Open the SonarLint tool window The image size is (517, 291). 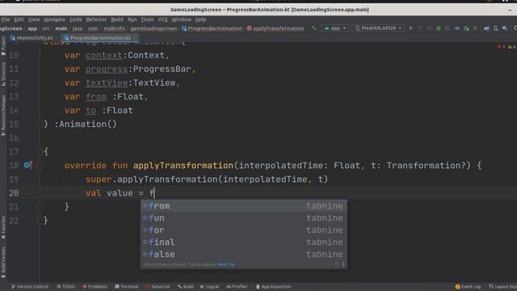[158, 287]
